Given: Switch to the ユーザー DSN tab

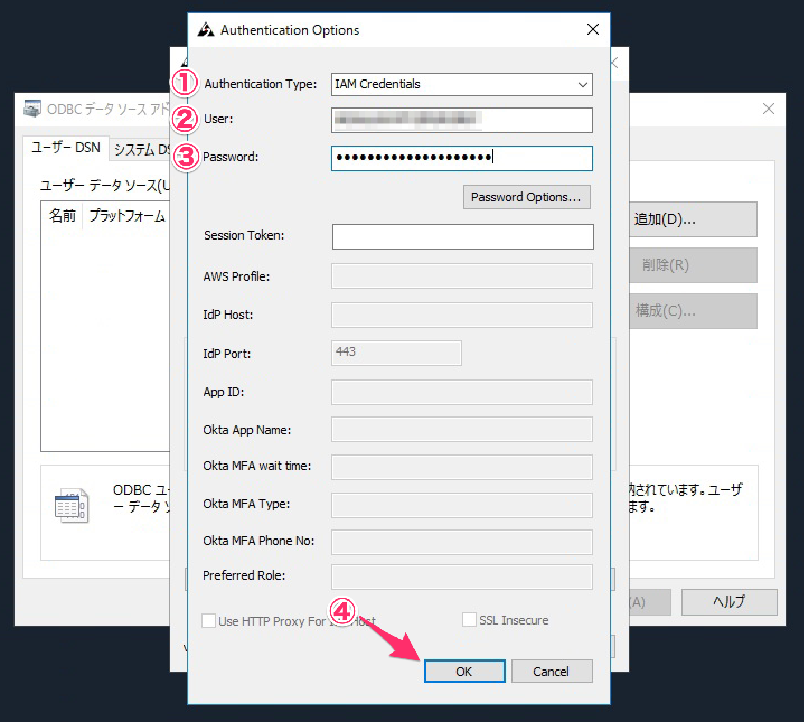Looking at the screenshot, I should [65, 148].
